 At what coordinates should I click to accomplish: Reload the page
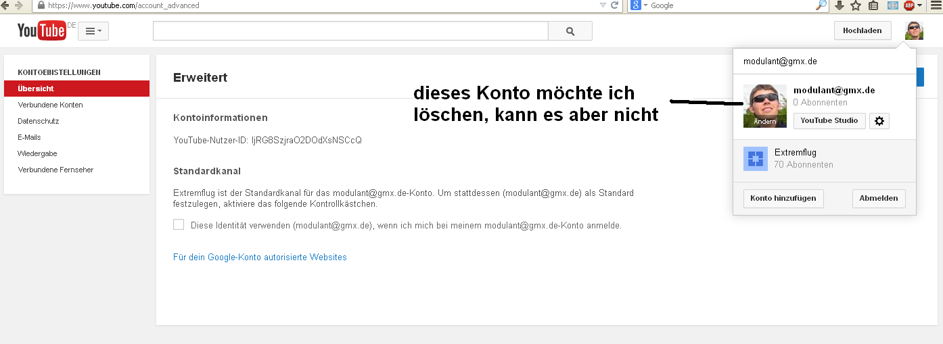tap(615, 5)
